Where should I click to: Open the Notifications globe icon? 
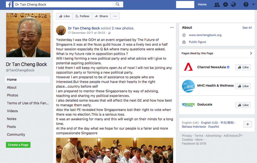(x=233, y=5)
